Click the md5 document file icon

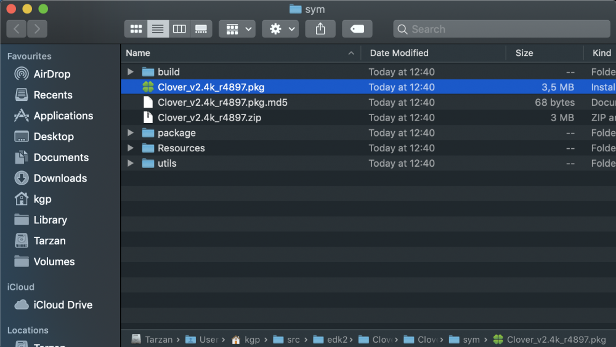click(x=148, y=102)
